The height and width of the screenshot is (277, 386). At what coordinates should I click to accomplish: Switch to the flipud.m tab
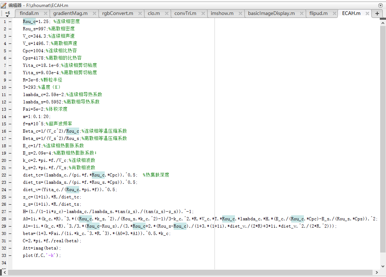coord(318,14)
